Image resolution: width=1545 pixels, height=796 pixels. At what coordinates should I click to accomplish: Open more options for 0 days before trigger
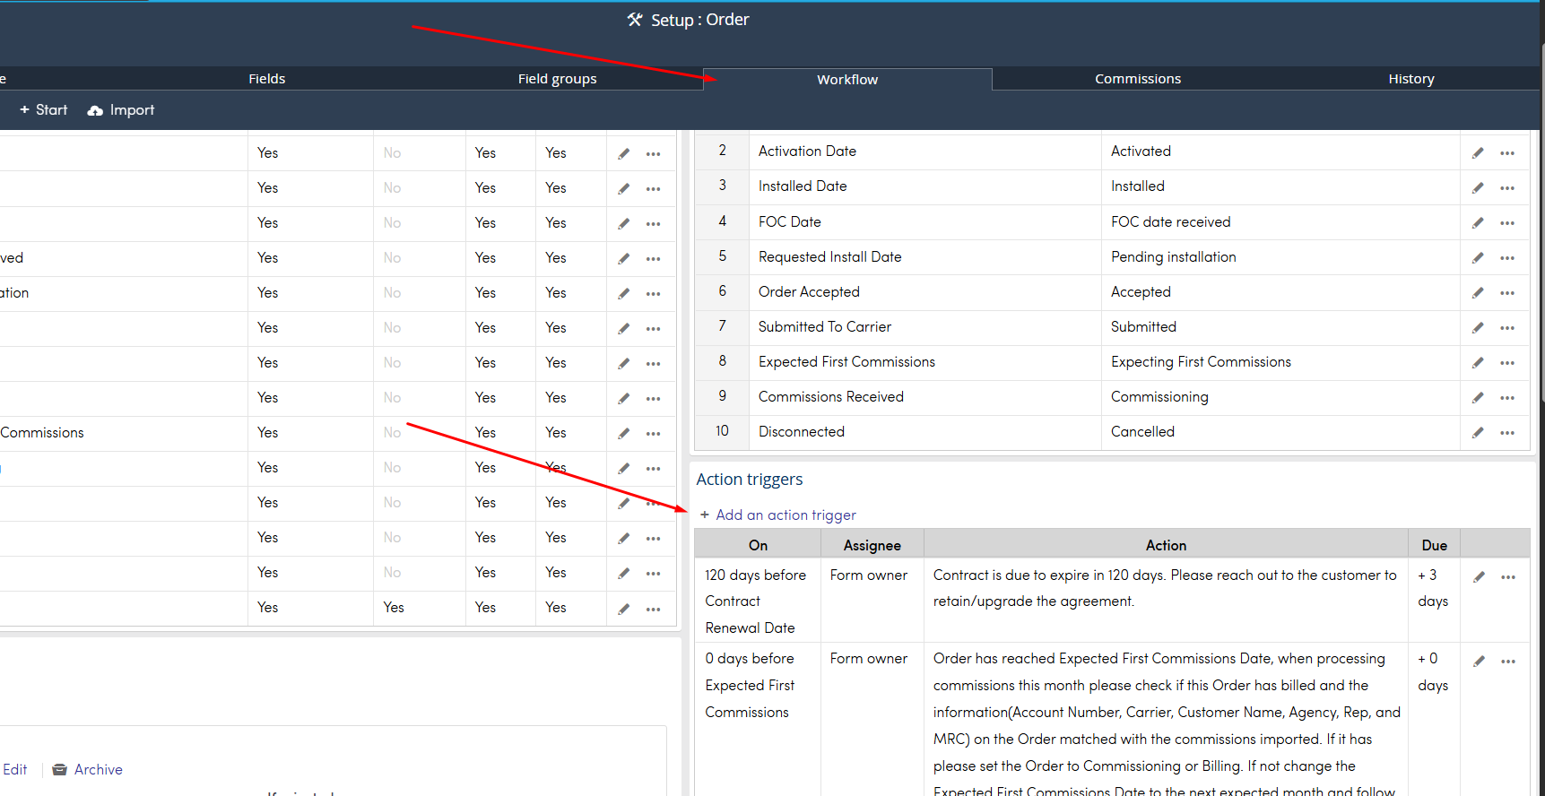[x=1508, y=662]
